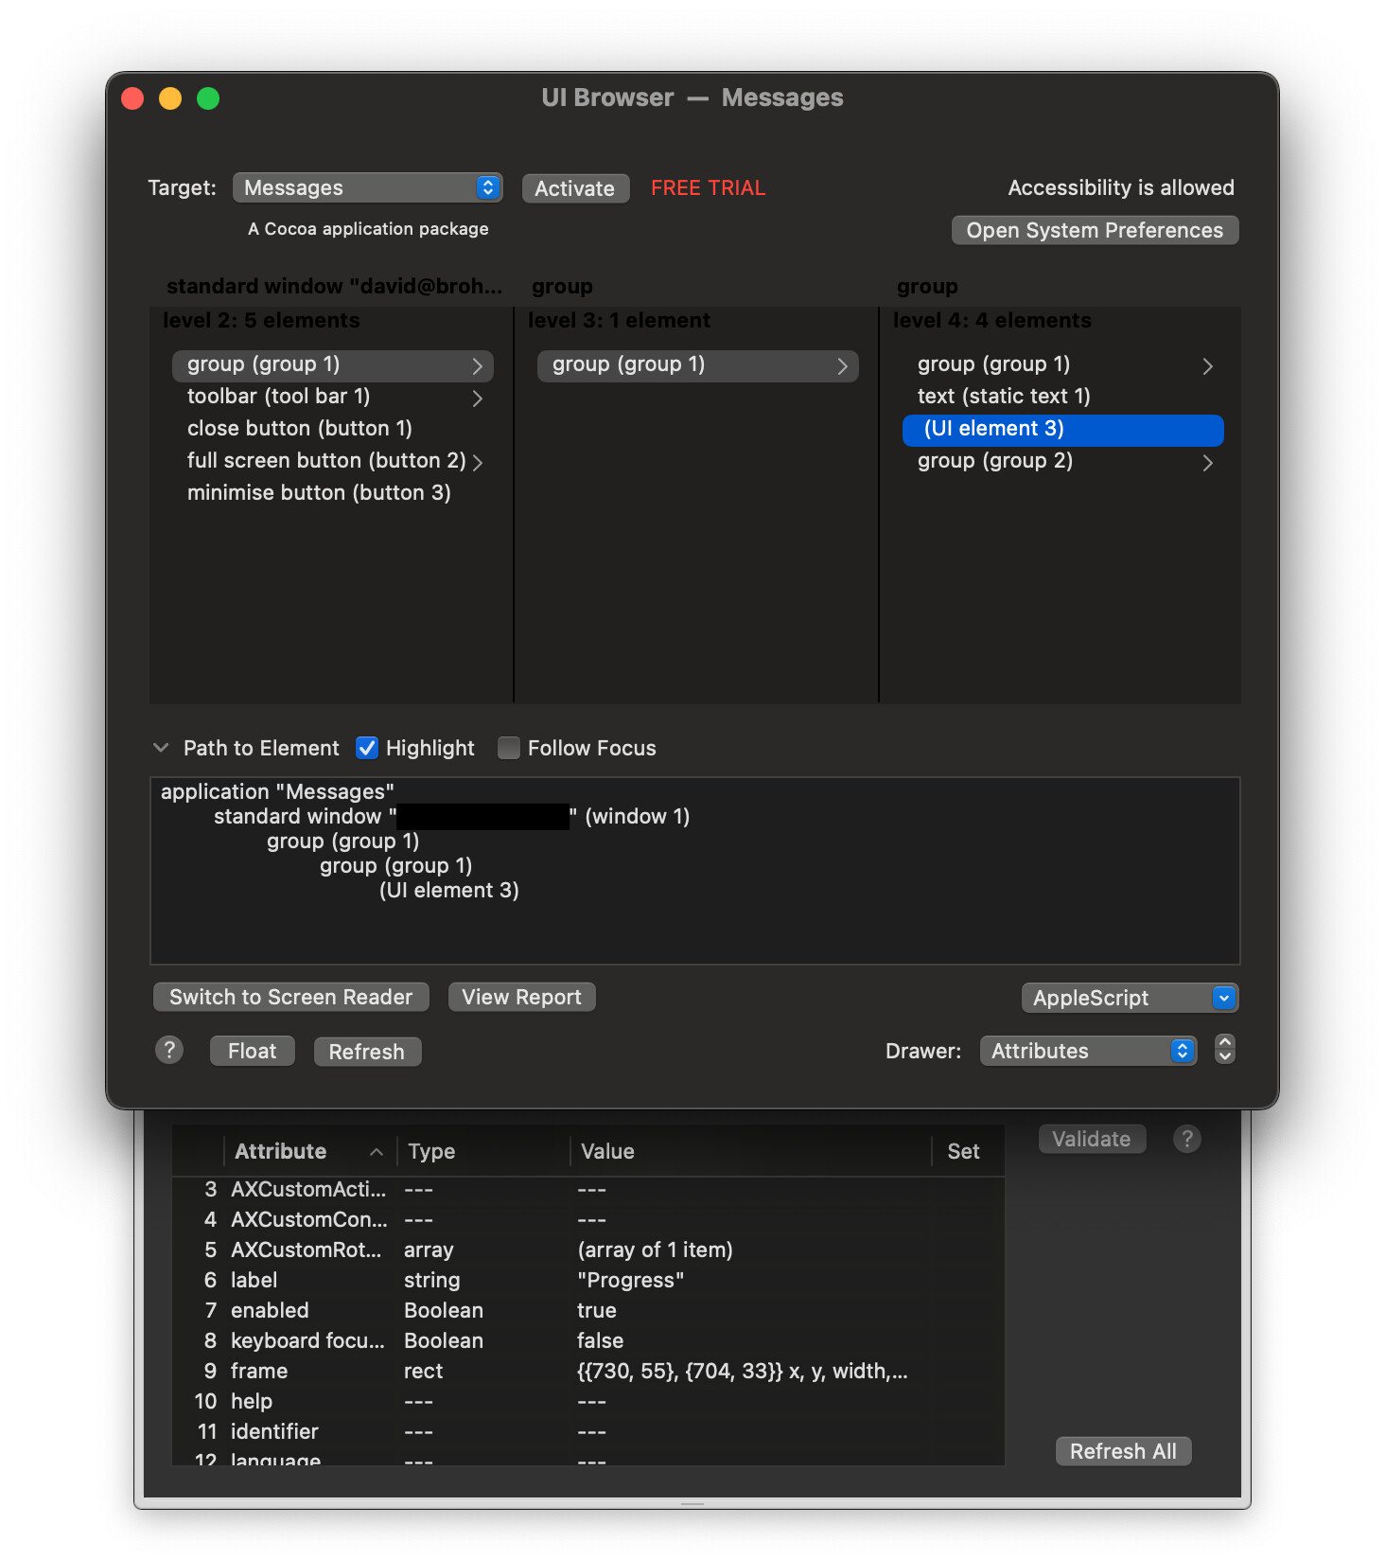Click the Refresh button
The image size is (1385, 1560).
coord(367,1052)
